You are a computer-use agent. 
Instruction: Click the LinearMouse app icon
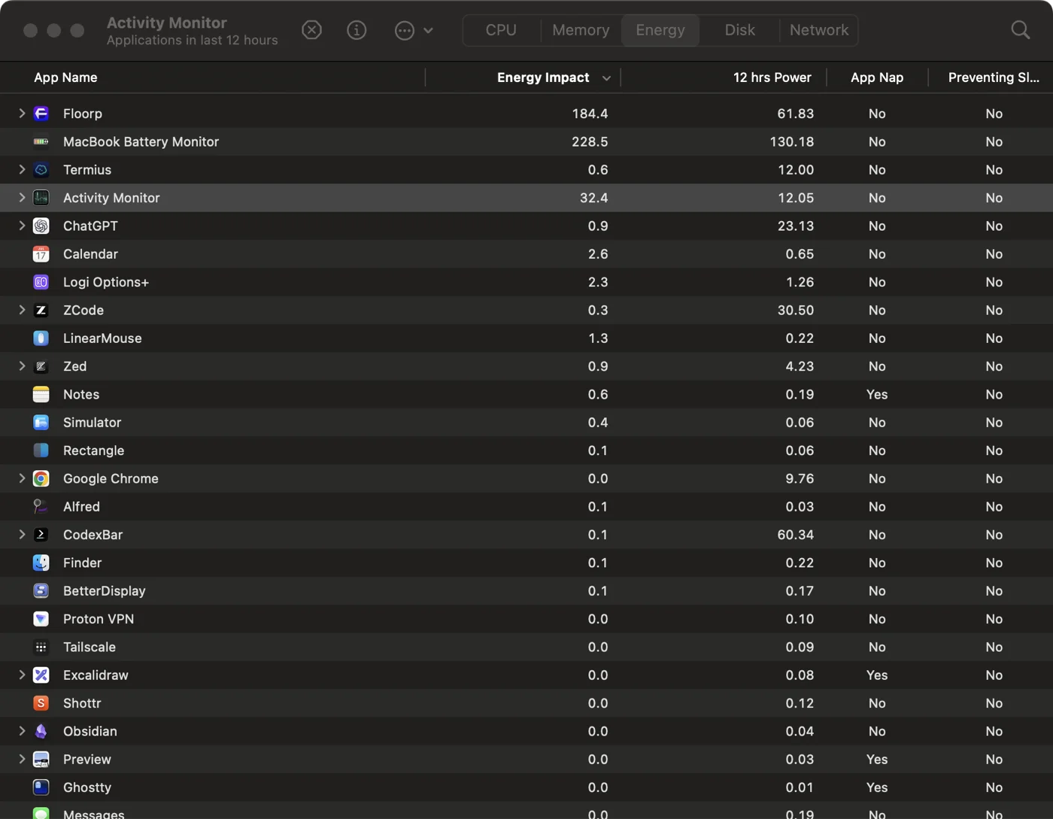(x=41, y=338)
